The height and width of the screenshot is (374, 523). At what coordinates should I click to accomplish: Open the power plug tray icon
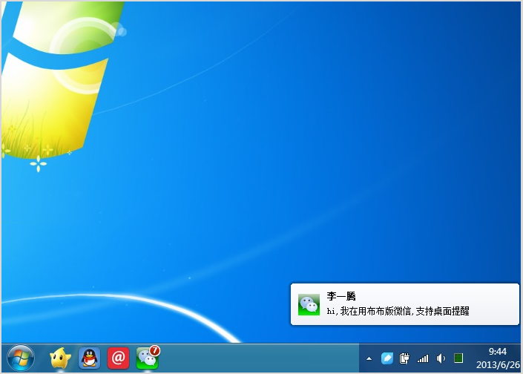(404, 358)
